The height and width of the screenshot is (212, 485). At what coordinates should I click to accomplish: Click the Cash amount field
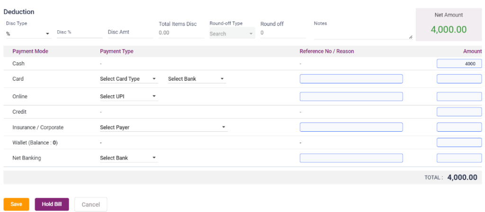tap(458, 64)
